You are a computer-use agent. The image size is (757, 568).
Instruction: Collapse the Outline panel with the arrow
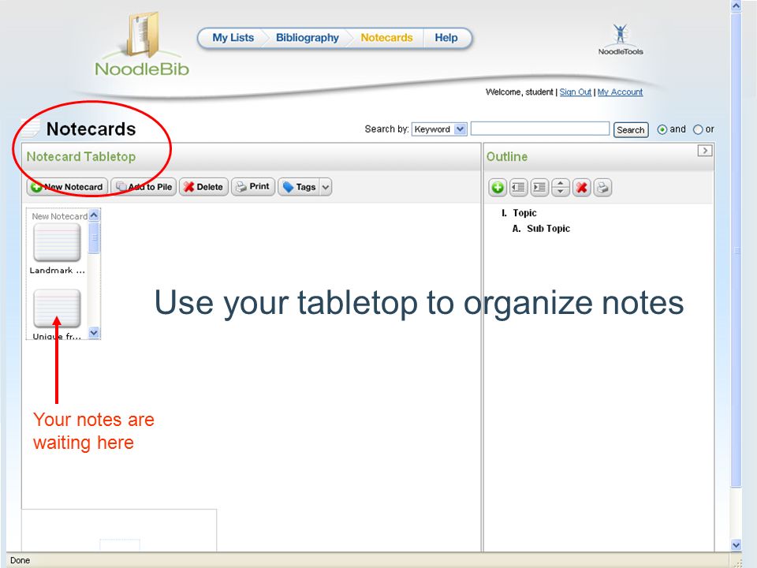(x=705, y=151)
